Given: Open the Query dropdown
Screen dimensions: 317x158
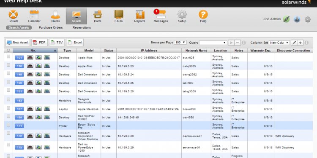Looking at the screenshot, I should click(213, 43).
